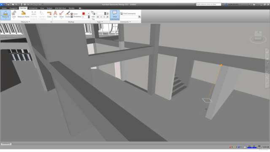Screen dimensions: 270x152
Task: Select the Erase markup tool
Action: [x=67, y=14]
